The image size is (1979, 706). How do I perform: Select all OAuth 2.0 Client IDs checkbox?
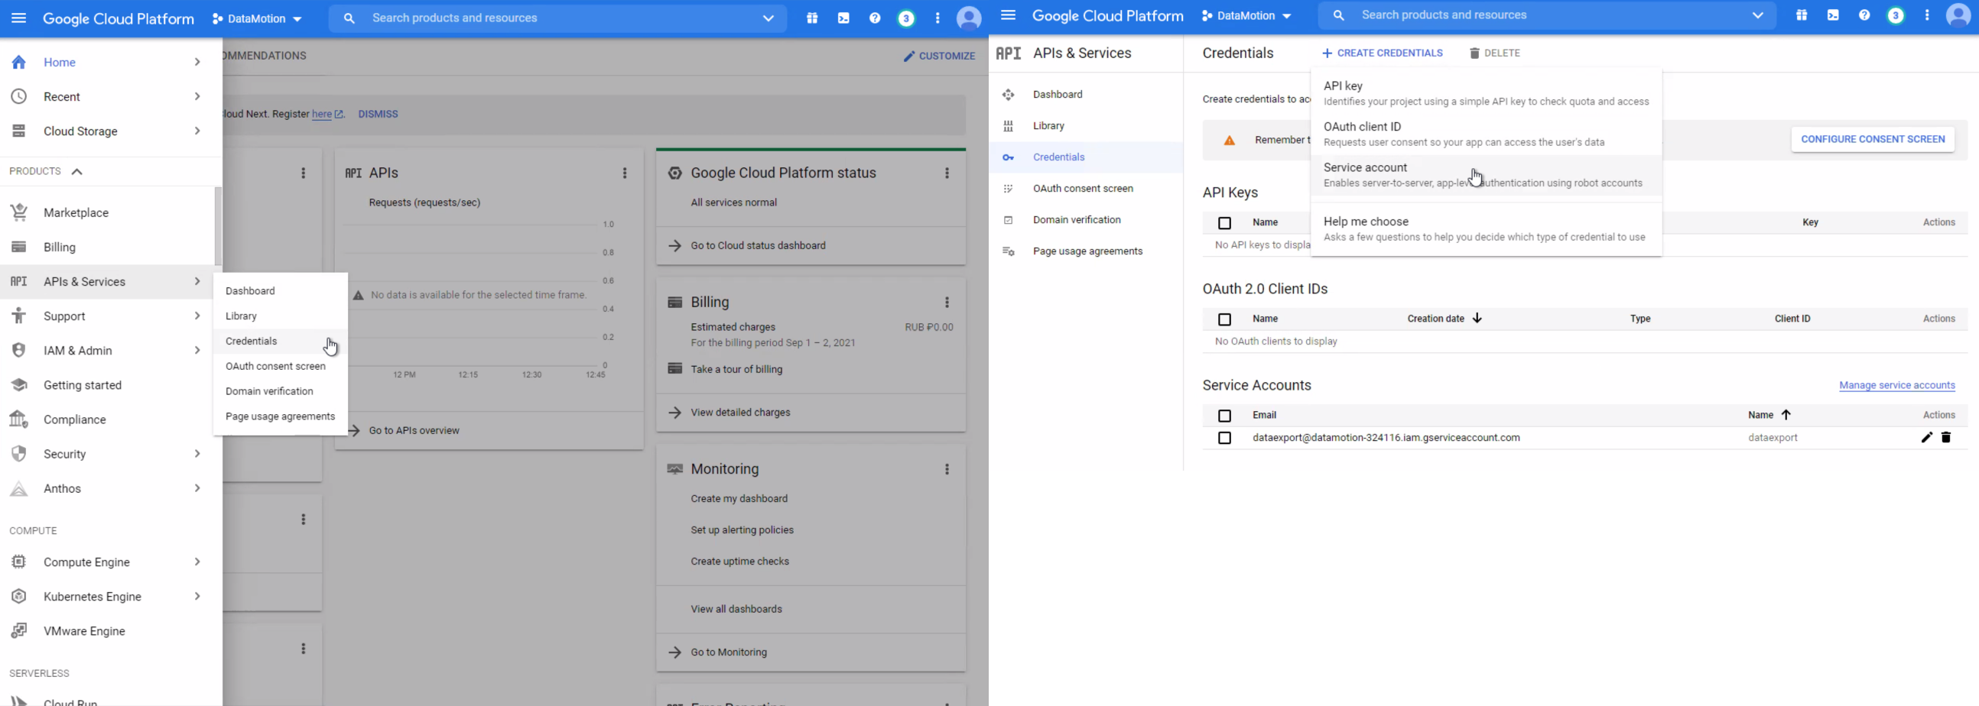1224,319
